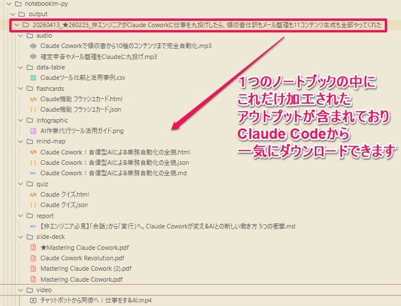Image resolution: width=401 pixels, height=306 pixels.
Task: Open Claude Cowork 業務自動化の全貌.md
Action: (x=113, y=173)
